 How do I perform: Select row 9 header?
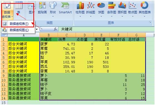(x=4, y=76)
